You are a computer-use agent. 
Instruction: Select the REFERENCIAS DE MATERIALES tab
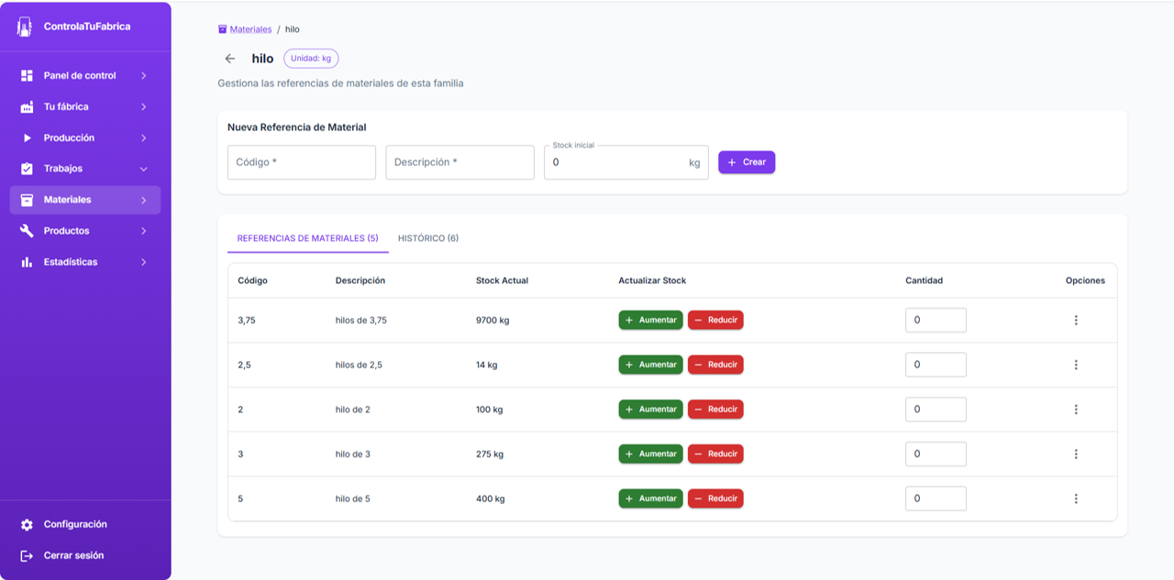[307, 237]
